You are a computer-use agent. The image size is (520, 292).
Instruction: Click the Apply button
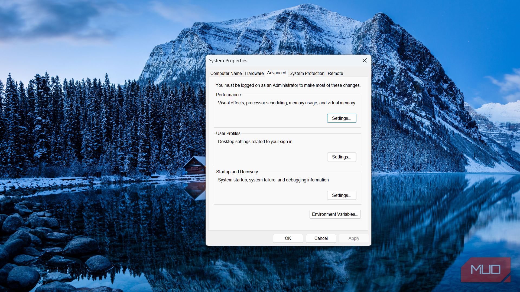[x=354, y=238]
